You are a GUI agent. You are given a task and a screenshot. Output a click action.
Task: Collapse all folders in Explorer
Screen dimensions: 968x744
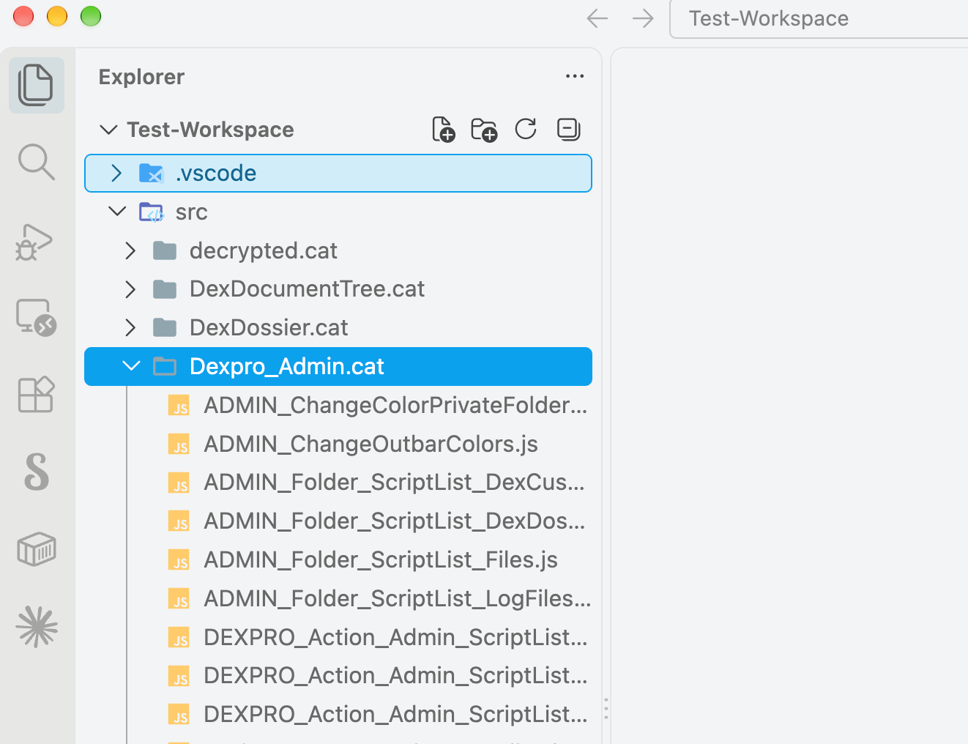(x=568, y=130)
